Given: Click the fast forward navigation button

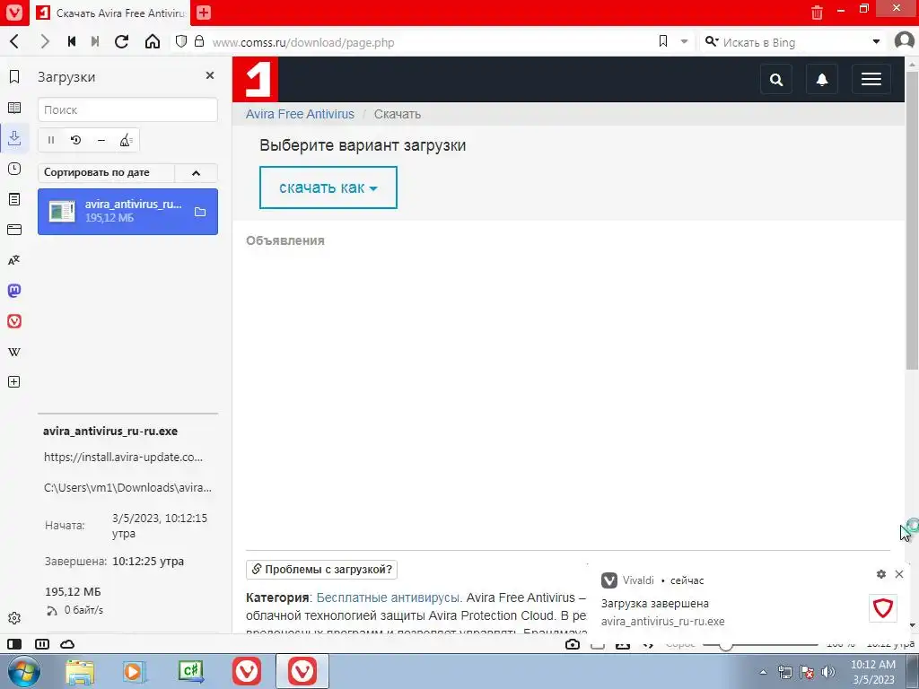Looking at the screenshot, I should click(x=95, y=42).
